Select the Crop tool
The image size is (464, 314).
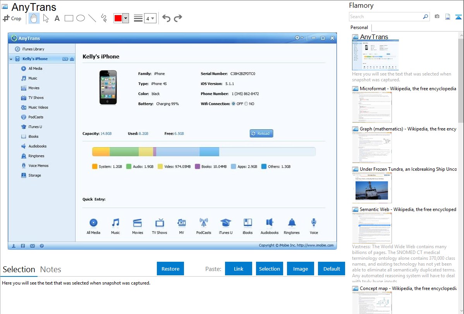[x=12, y=18]
